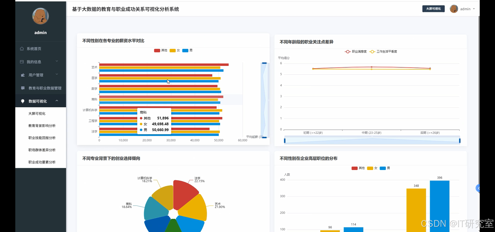Click the admin bear avatar in sidebar
Screen dimensions: 495x232
(40, 16)
